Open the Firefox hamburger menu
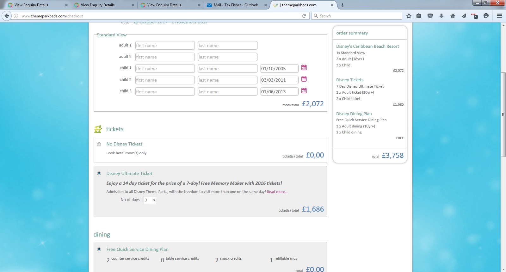506x272 pixels. [x=499, y=16]
